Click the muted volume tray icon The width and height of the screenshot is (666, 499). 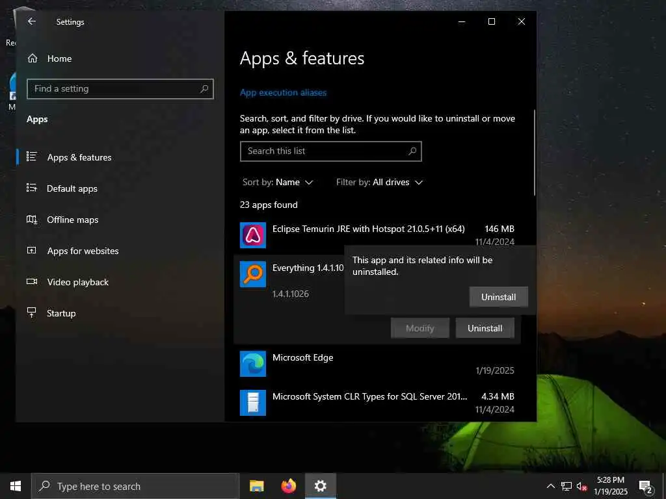pos(582,486)
